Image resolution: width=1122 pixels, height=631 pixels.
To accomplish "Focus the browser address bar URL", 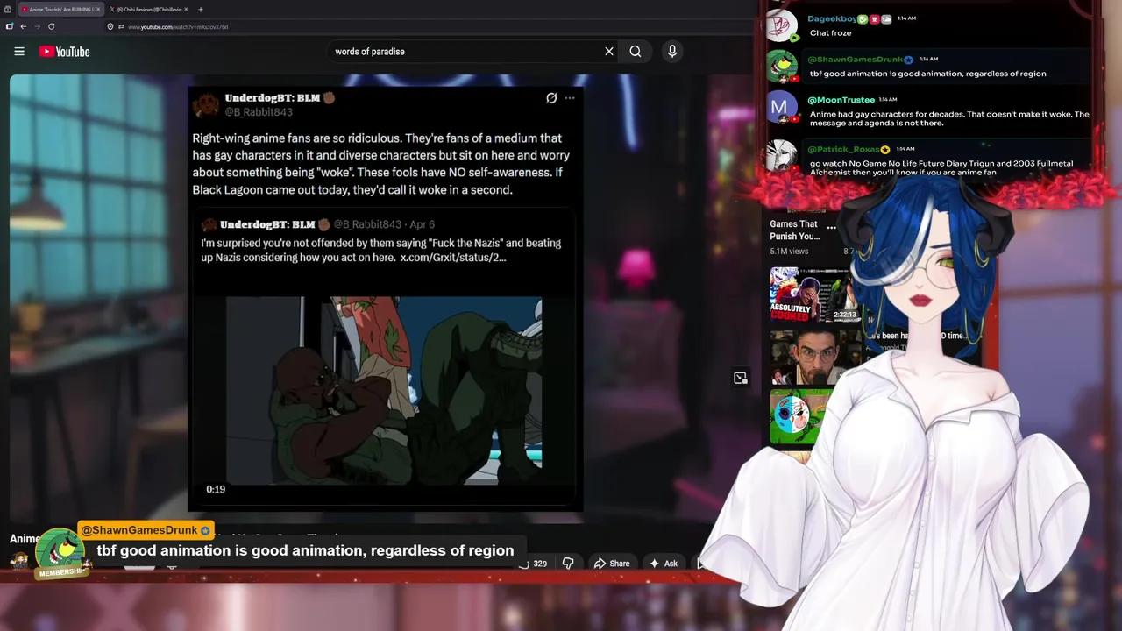I will [x=178, y=27].
